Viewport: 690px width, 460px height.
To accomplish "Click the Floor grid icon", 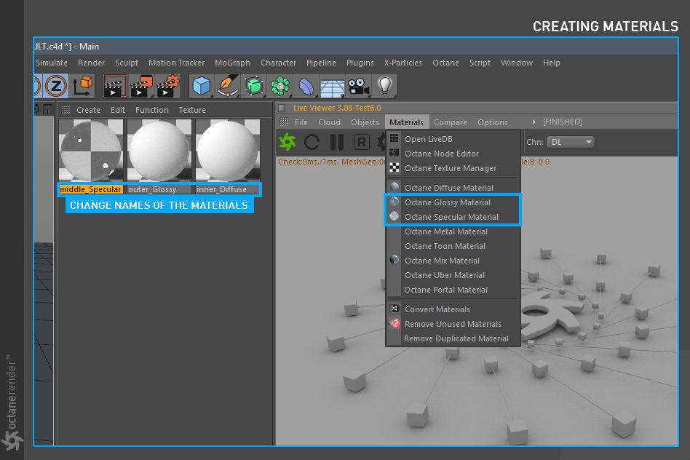I will click(x=332, y=87).
